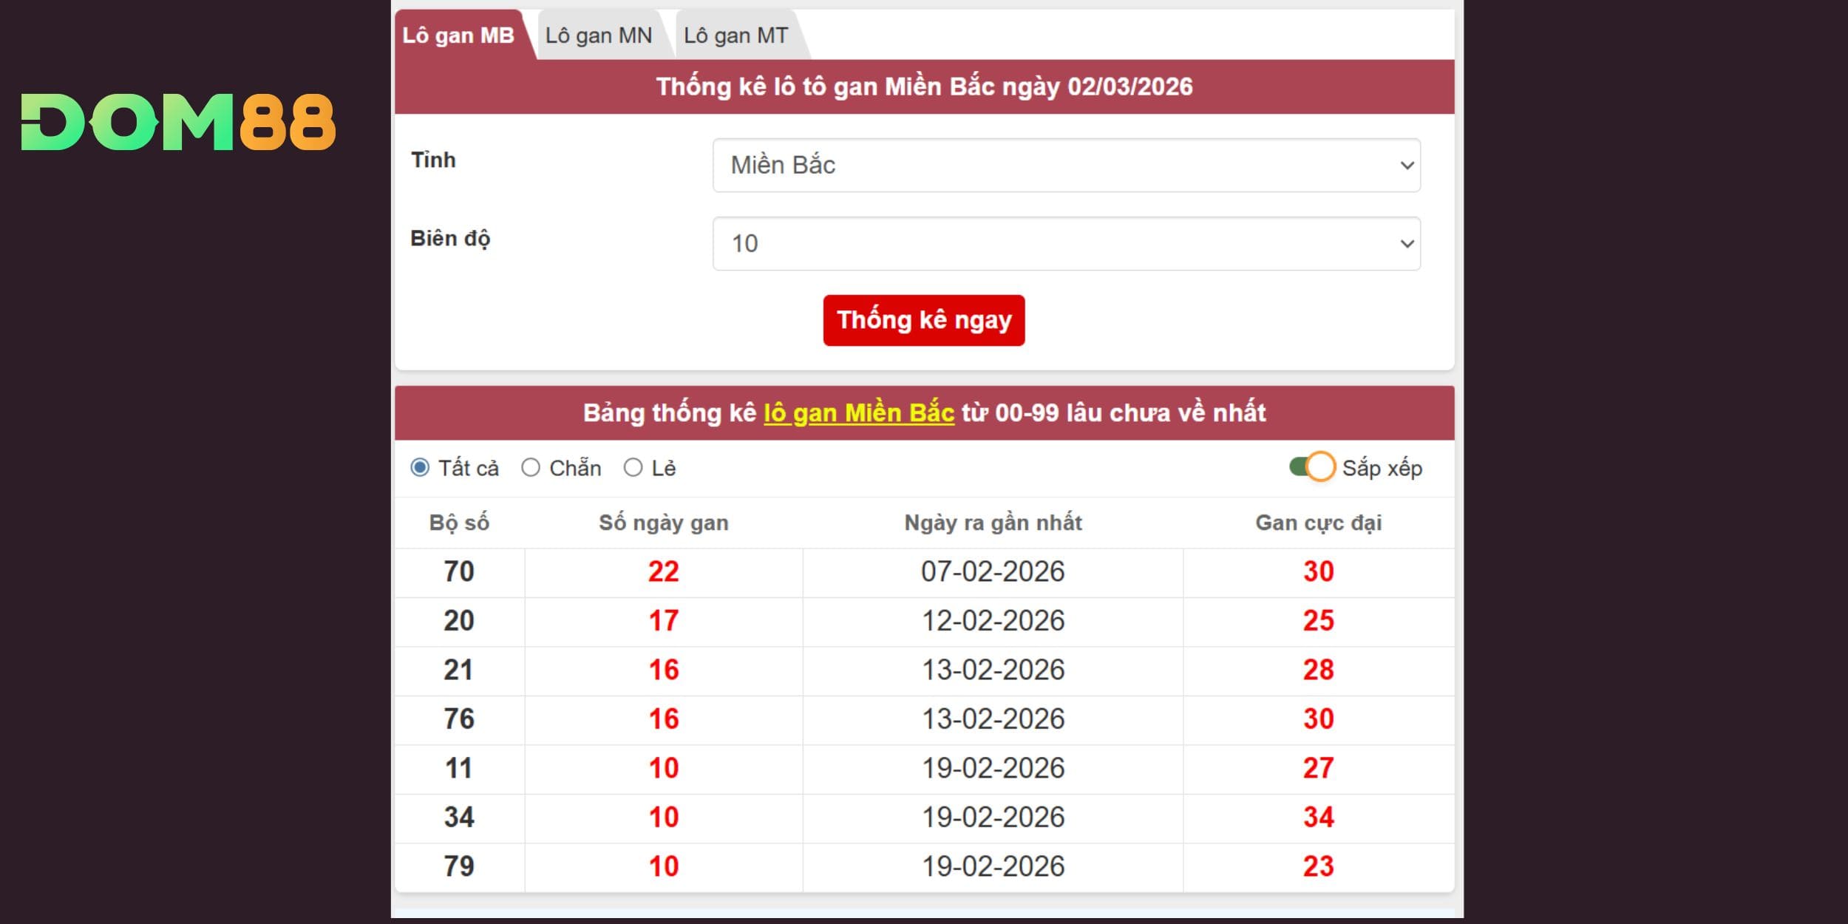1848x924 pixels.
Task: Click the DOM88 logo
Action: pos(178,123)
